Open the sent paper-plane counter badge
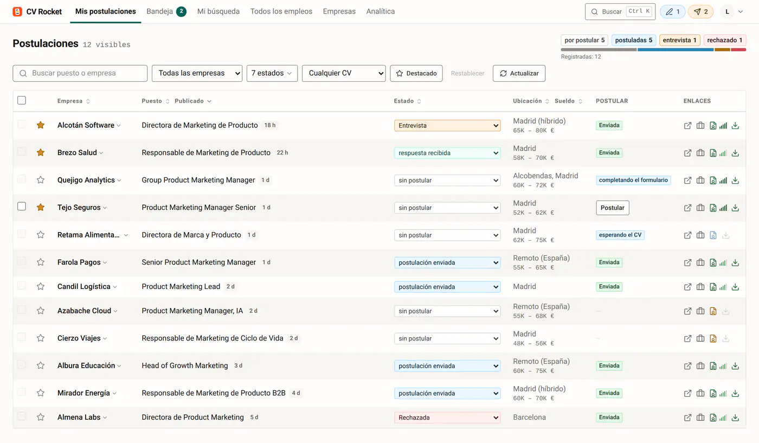 coord(700,11)
